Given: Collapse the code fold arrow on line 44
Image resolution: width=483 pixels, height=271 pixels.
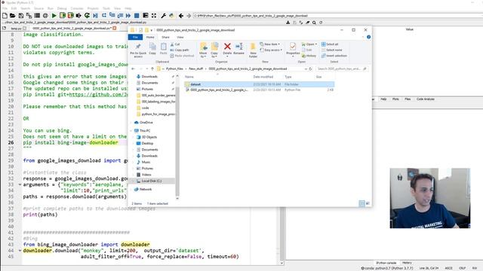Looking at the screenshot, I should pos(20,251).
